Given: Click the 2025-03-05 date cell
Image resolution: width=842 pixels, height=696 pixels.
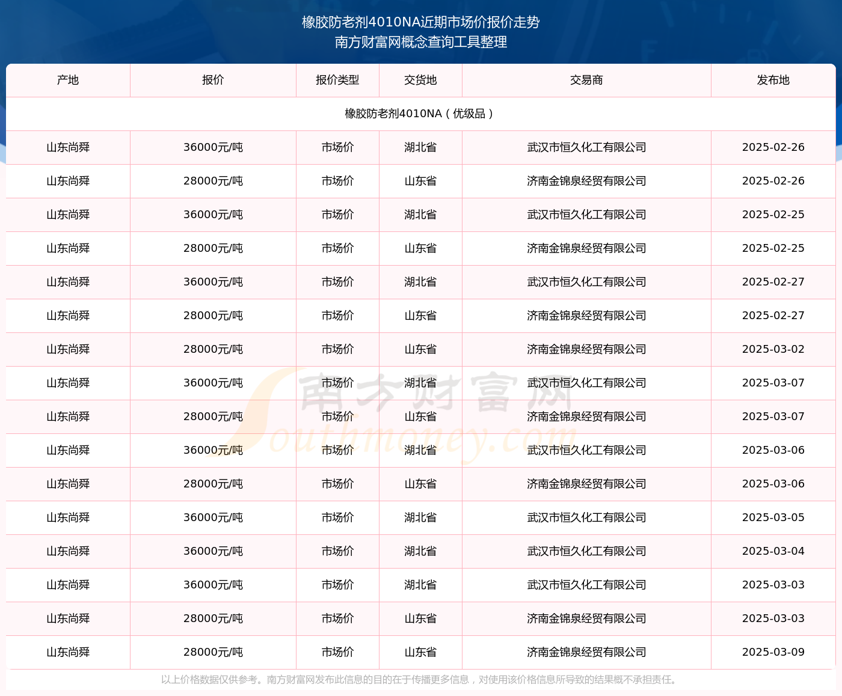Looking at the screenshot, I should pos(773,517).
